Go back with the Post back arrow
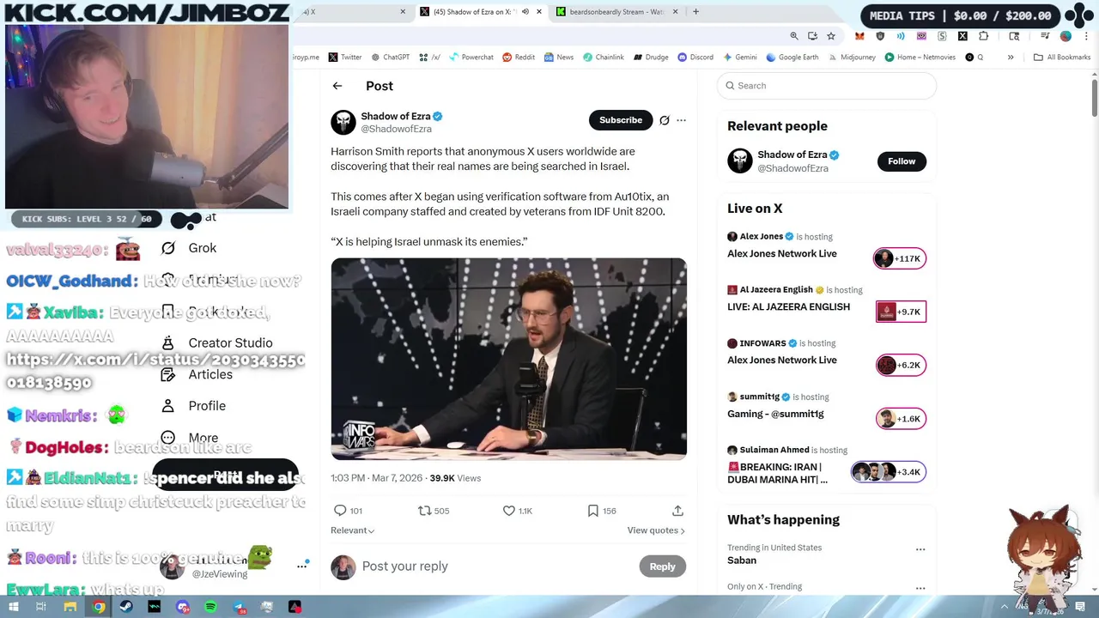Image resolution: width=1099 pixels, height=618 pixels. pyautogui.click(x=337, y=86)
